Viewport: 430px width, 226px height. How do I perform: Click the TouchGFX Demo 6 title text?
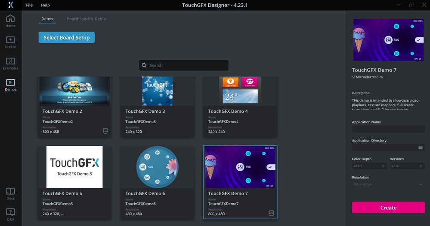point(145,193)
